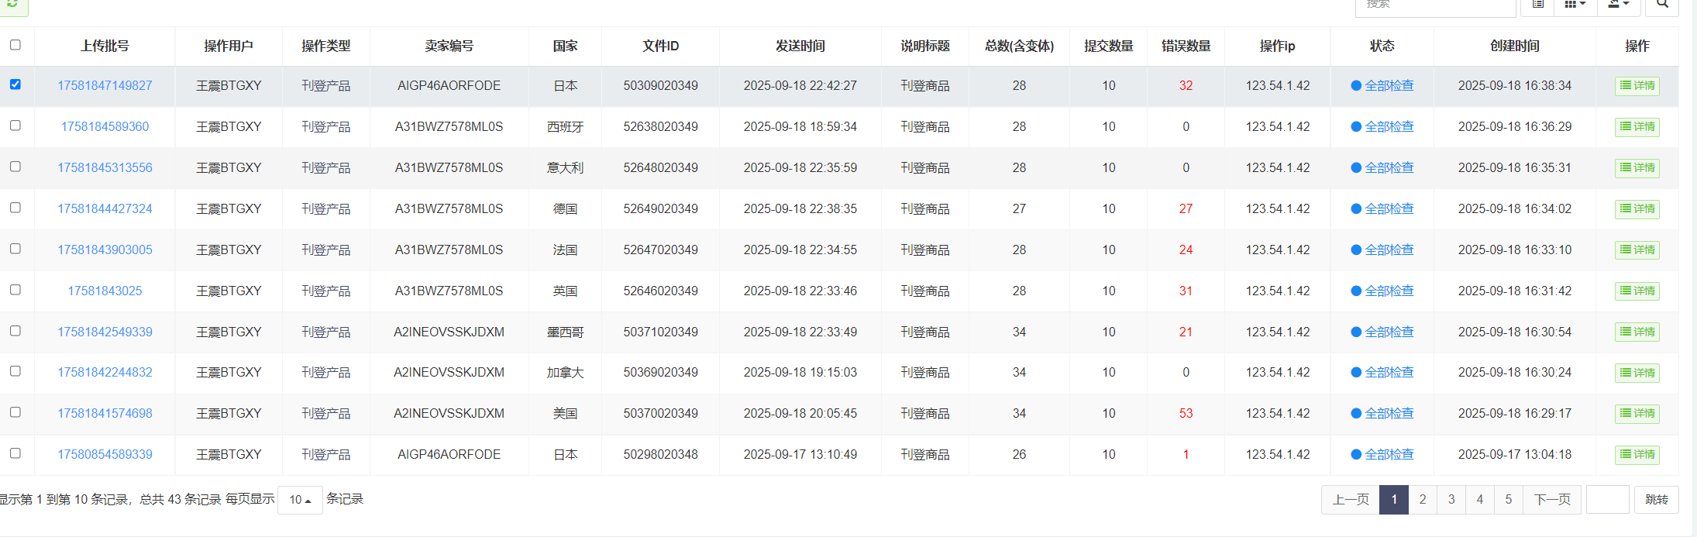Open 详情 for the 西班牙 row

point(1637,127)
